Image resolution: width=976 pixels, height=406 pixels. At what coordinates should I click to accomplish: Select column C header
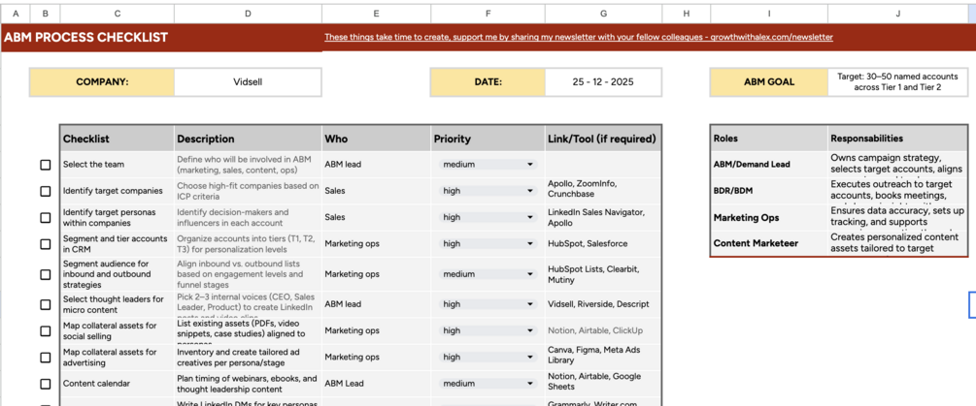117,14
